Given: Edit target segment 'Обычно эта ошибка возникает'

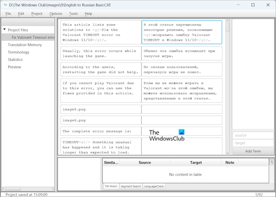Looking at the screenshot, I should [182, 53].
